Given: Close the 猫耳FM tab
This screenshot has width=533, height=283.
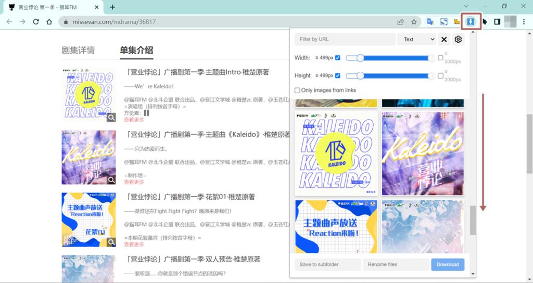Looking at the screenshot, I should point(97,7).
